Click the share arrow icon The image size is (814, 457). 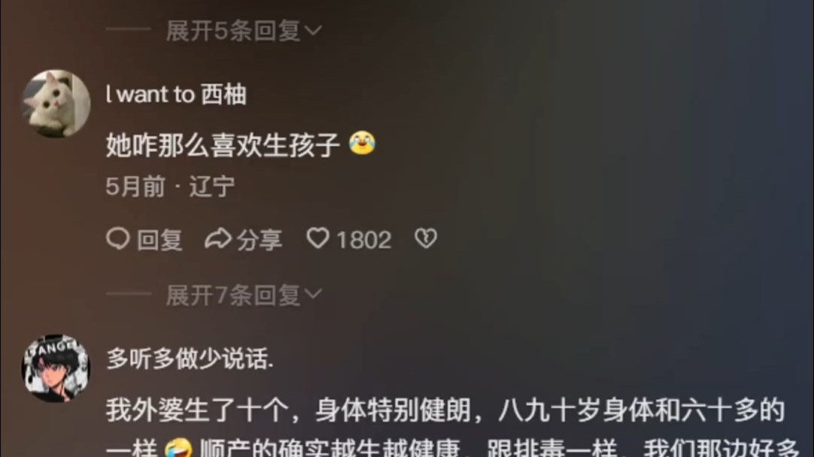(217, 239)
